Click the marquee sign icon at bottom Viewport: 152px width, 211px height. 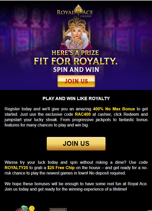[x=58, y=209]
